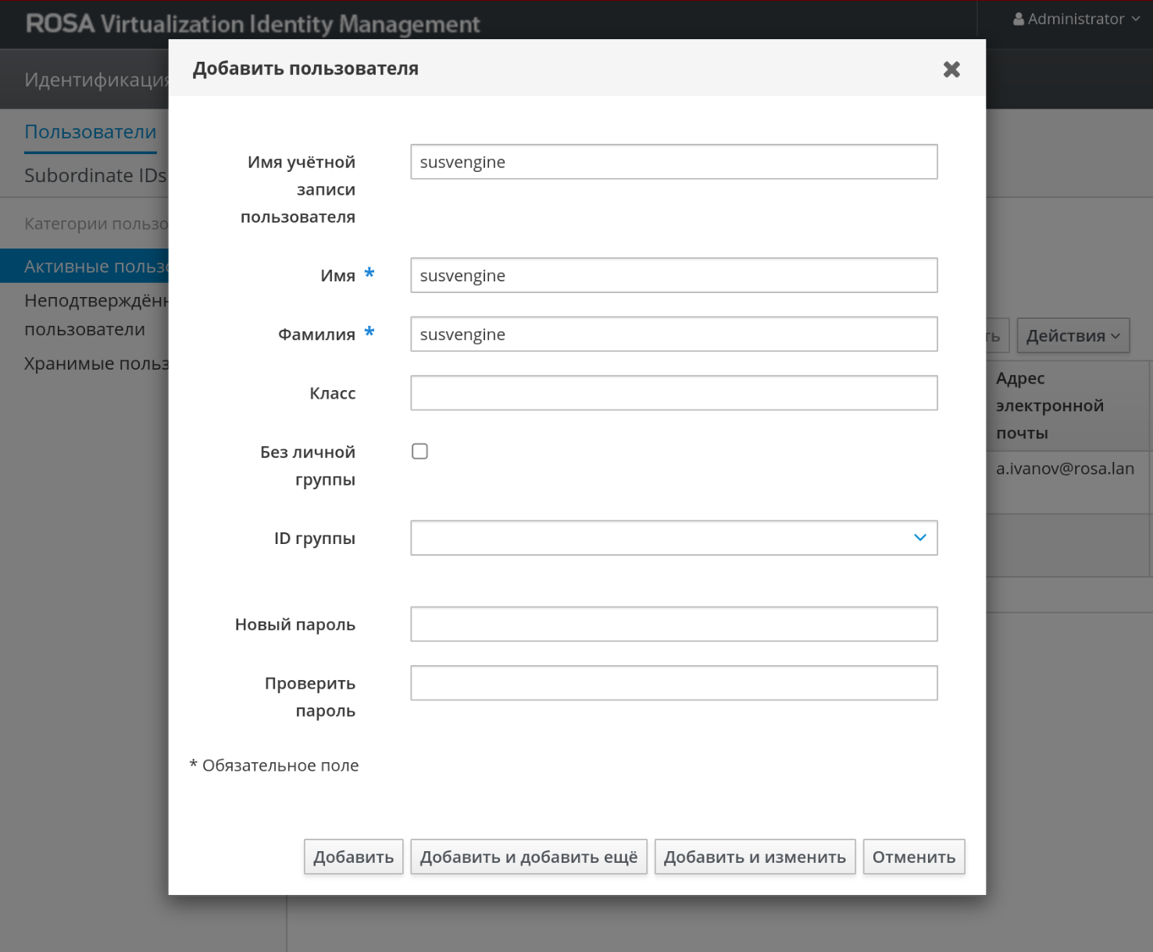Screen dimensions: 1153x952
Task: Click the Administrator user icon
Action: click(x=1019, y=20)
